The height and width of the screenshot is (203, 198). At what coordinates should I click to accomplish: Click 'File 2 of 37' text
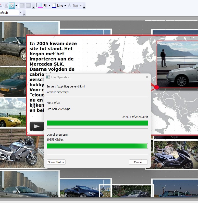click(x=53, y=103)
